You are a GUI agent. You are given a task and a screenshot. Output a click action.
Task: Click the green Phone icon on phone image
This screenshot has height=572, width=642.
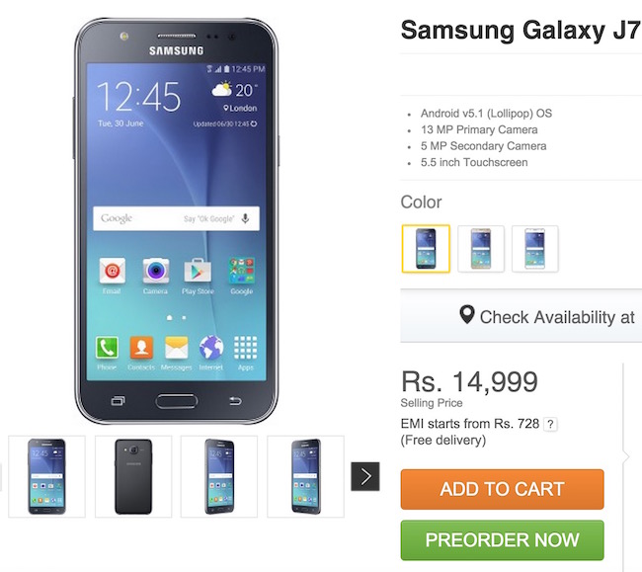[x=107, y=347]
